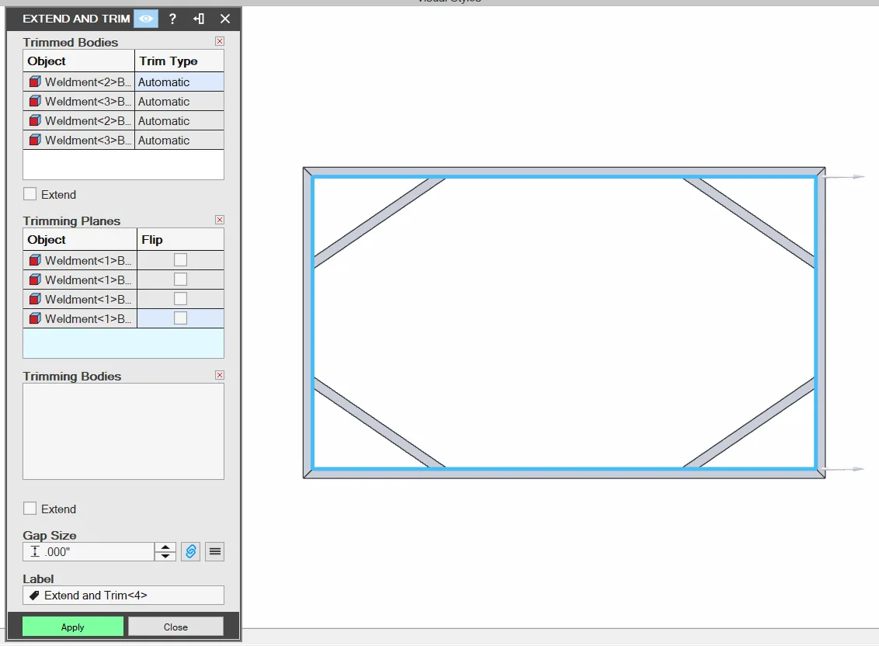Pin the Extend and Trim panel
This screenshot has height=646, width=879.
[x=199, y=19]
